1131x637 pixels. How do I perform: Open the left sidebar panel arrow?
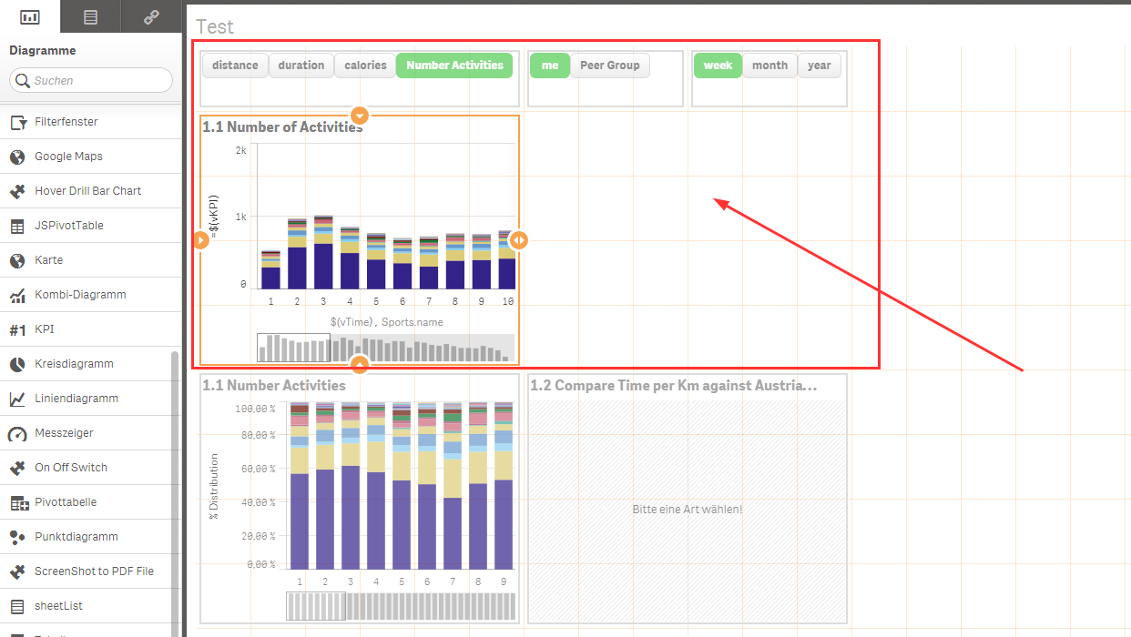200,240
